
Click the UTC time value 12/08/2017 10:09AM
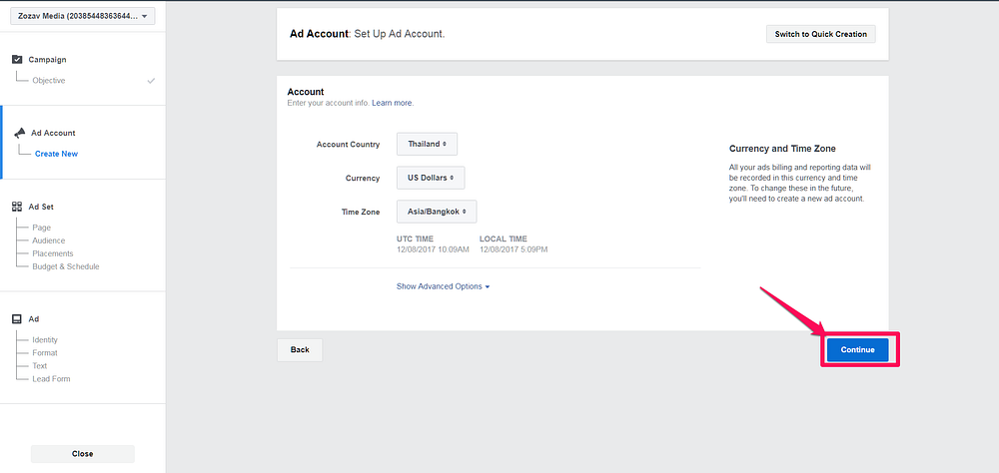(433, 249)
